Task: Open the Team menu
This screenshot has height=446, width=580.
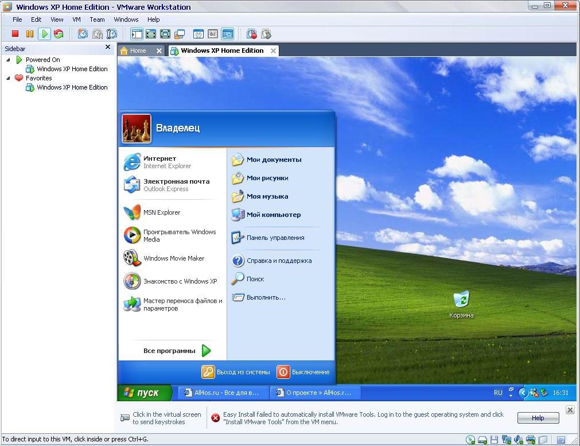Action: tap(98, 20)
